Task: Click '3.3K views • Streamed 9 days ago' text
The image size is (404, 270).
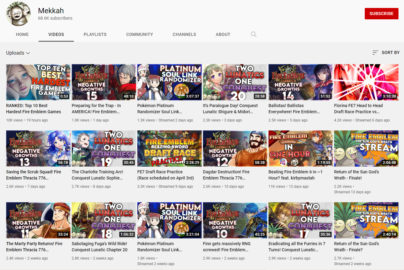Action: [x=165, y=187]
